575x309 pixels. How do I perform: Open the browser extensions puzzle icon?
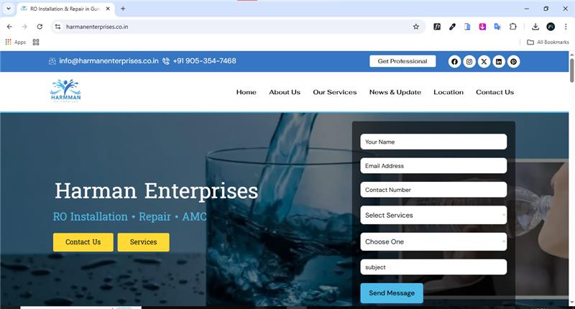tap(512, 27)
